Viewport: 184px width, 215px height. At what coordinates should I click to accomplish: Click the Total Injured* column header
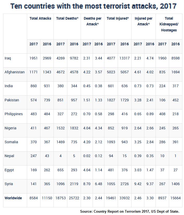118,18
